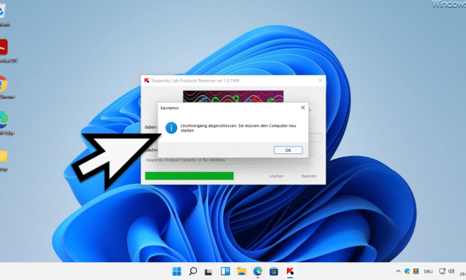Image resolution: width=466 pixels, height=280 pixels.
Task: Select the Kaspersky Remover taskbar icon
Action: [290, 271]
